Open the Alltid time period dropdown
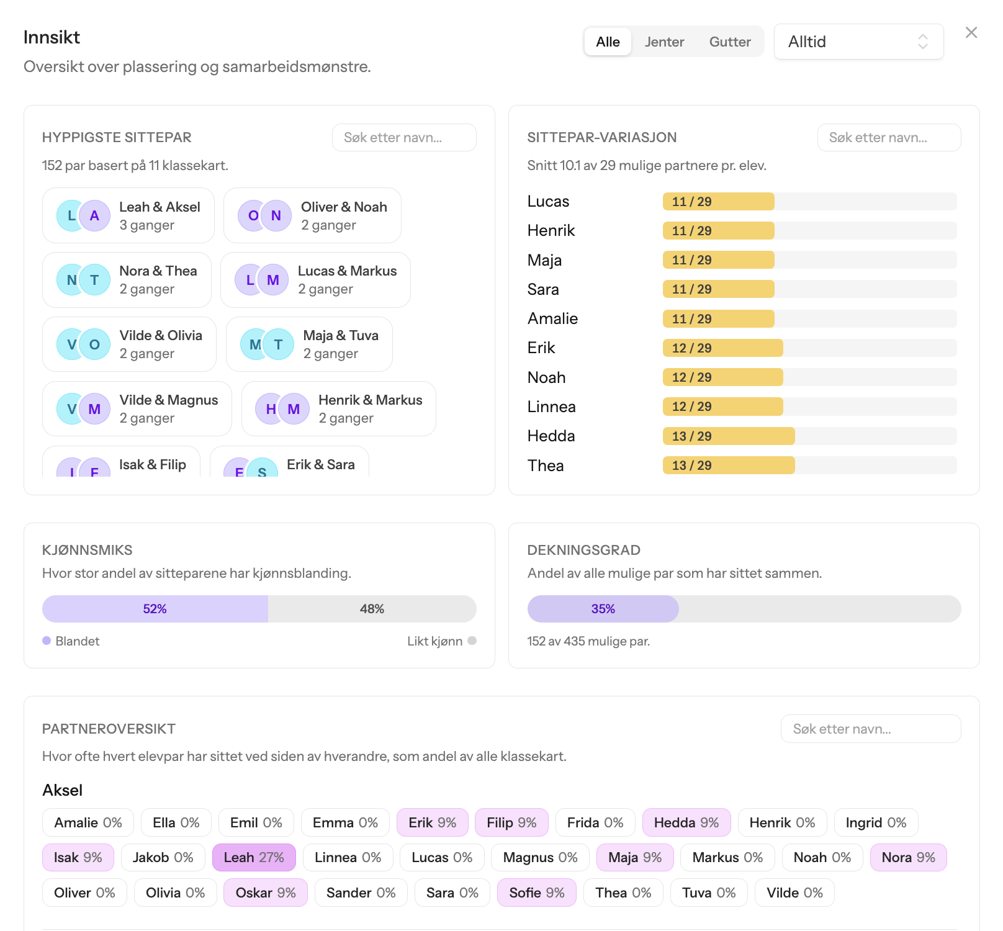Viewport: 1003px width, 931px height. pyautogui.click(x=859, y=42)
